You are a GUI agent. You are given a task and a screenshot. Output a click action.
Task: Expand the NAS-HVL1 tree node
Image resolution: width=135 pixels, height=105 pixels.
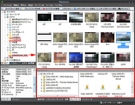tap(42, 91)
